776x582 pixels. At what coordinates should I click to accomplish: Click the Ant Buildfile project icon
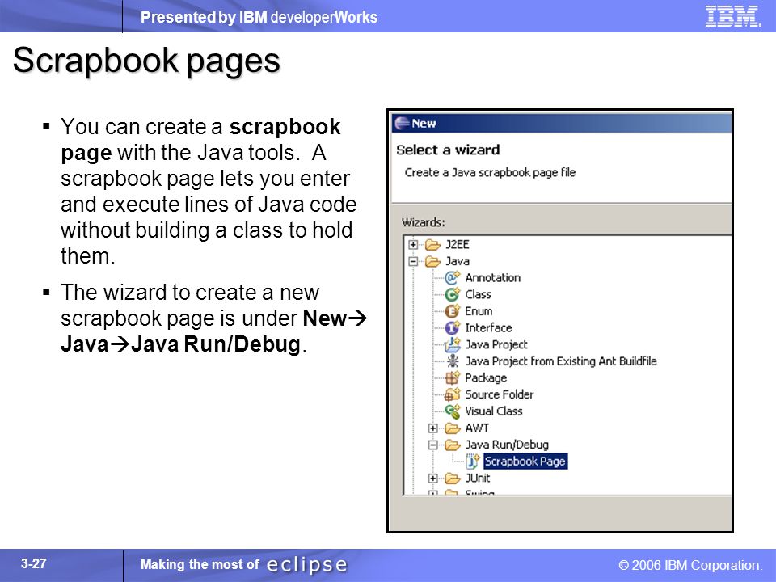pyautogui.click(x=453, y=361)
